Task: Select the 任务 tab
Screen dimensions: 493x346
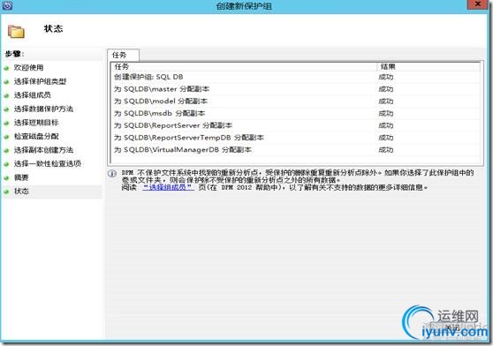Action: pos(123,55)
